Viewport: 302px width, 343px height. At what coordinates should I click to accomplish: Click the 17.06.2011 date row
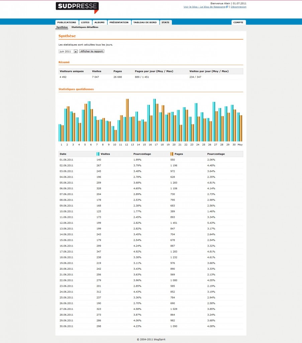click(151, 252)
